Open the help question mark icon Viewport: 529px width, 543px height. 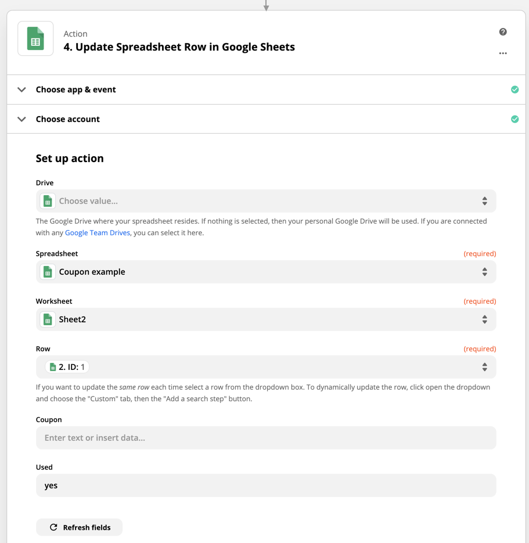[503, 32]
